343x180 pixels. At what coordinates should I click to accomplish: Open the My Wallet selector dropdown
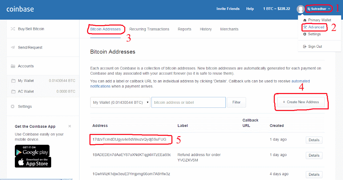pyautogui.click(x=120, y=102)
